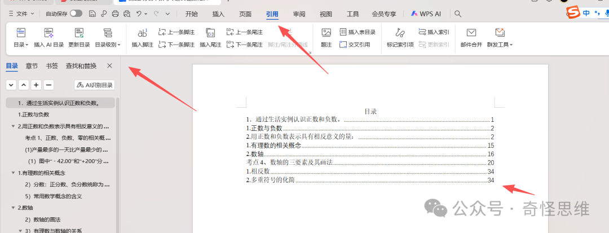This screenshot has height=233, width=609.
Task: Switch to the 插入 ribbon tab
Action: (218, 14)
